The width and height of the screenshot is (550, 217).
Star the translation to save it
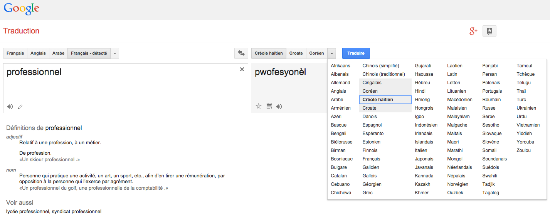click(x=259, y=106)
